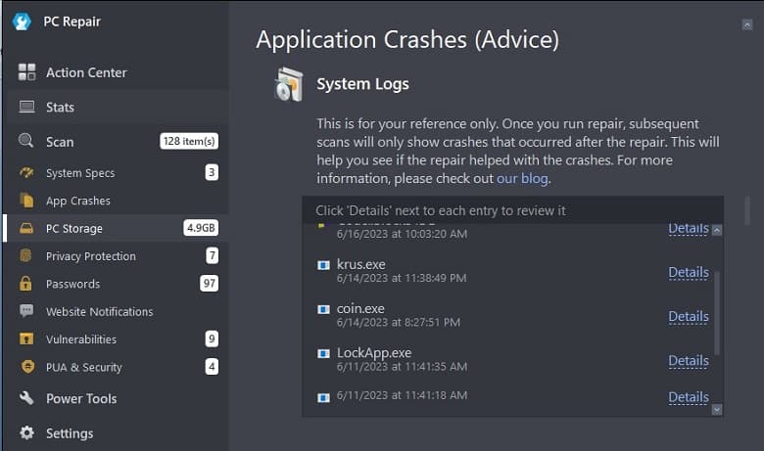The height and width of the screenshot is (451, 764).
Task: Select PC Storage in sidebar
Action: click(116, 228)
